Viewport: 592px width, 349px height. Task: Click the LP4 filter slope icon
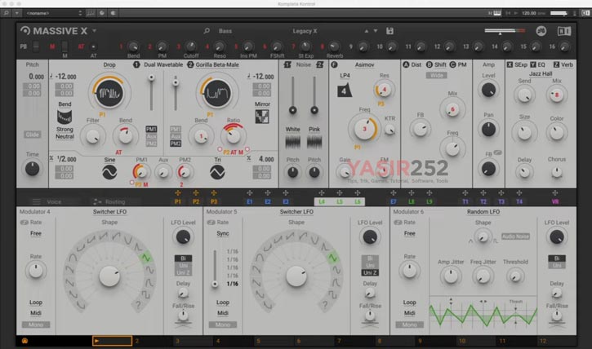tap(344, 91)
